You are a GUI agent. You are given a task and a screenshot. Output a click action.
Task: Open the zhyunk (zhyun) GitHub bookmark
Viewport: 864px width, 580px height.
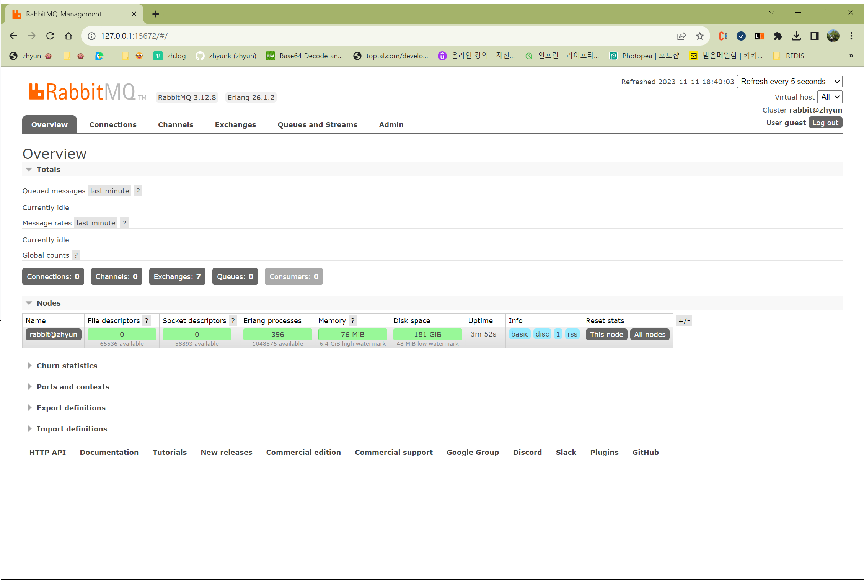(x=226, y=56)
